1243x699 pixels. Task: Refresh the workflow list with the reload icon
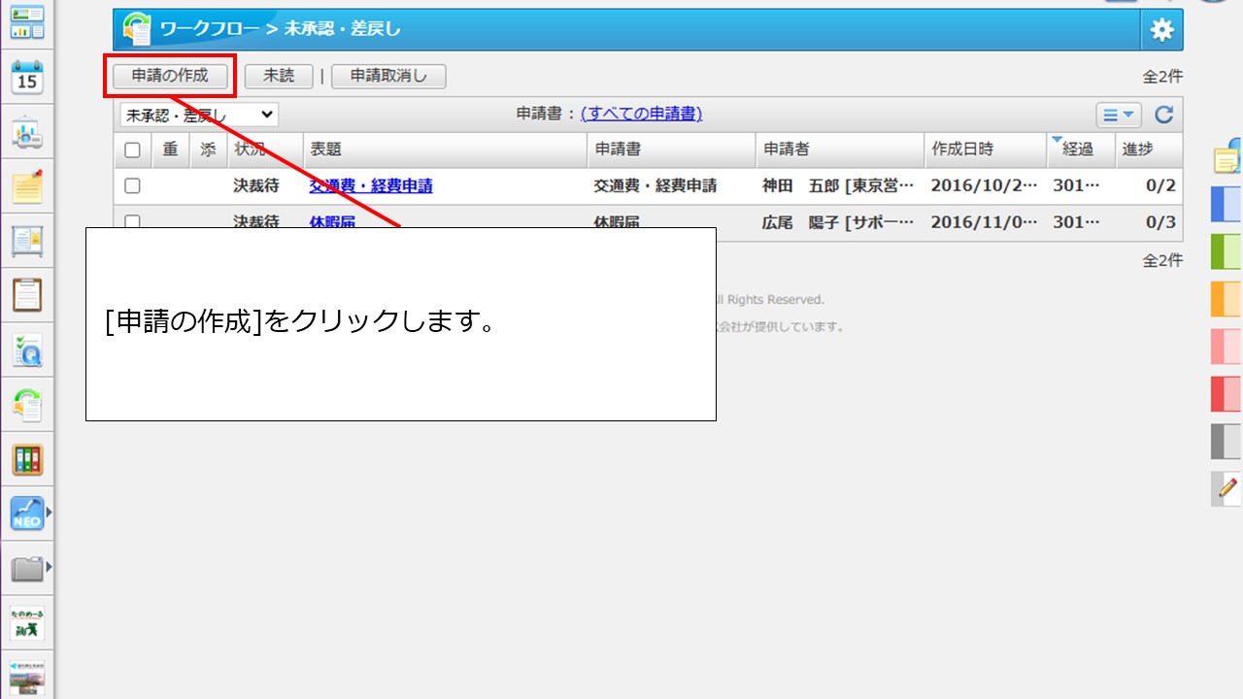click(1163, 114)
